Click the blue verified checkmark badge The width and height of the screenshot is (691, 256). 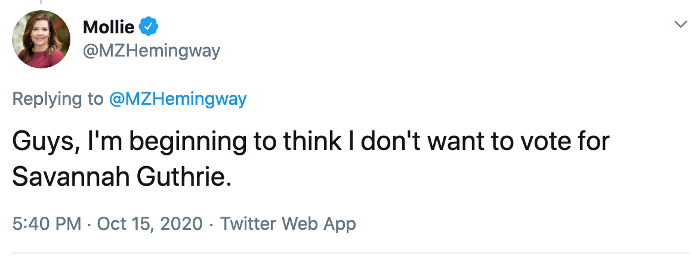point(149,27)
